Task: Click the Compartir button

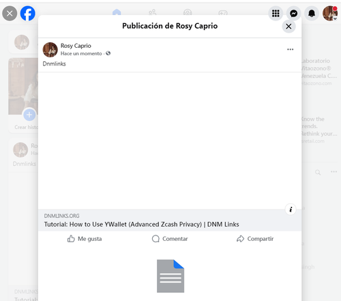Action: (x=255, y=239)
